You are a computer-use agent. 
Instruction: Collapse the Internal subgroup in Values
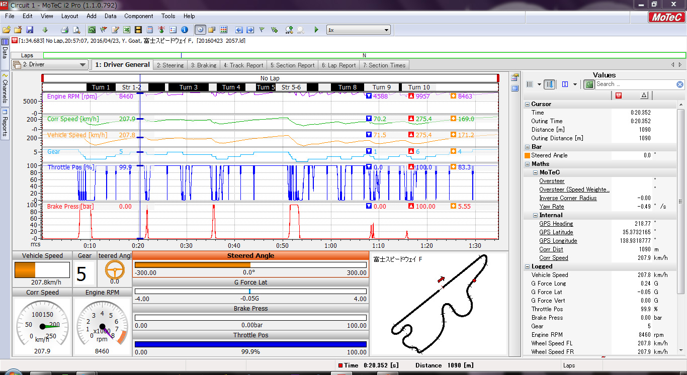tap(535, 215)
